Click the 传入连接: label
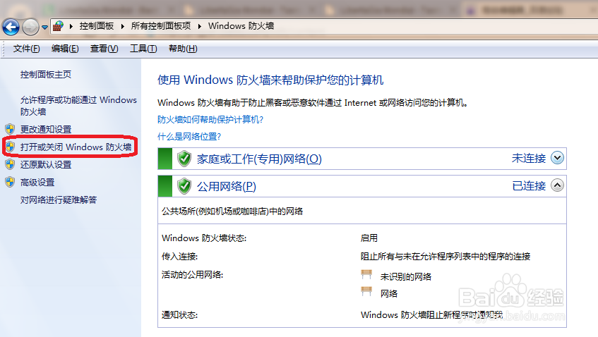 tap(179, 256)
